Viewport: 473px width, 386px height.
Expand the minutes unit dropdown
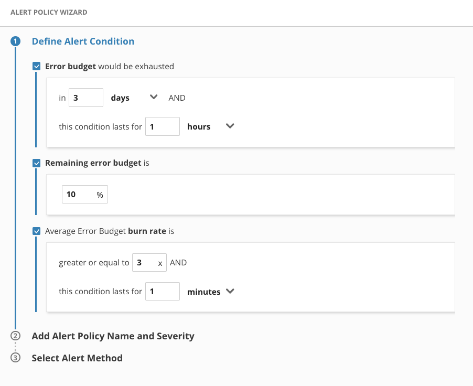coord(230,291)
